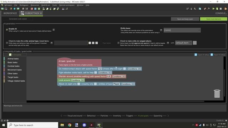Click the ranged attack item selector square
Viewport: 228px width, 128px height.
[x=195, y=43]
